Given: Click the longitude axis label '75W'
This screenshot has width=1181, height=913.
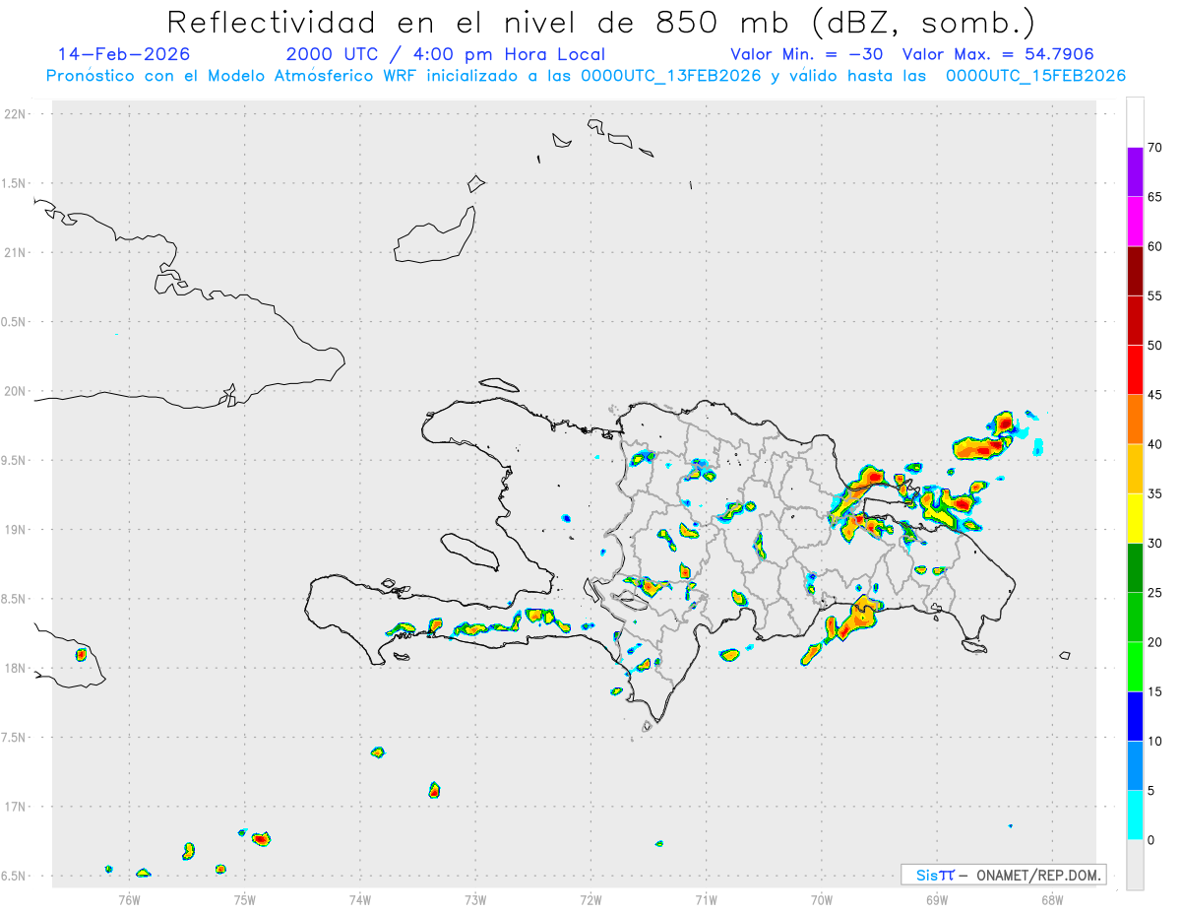Looking at the screenshot, I should [244, 899].
